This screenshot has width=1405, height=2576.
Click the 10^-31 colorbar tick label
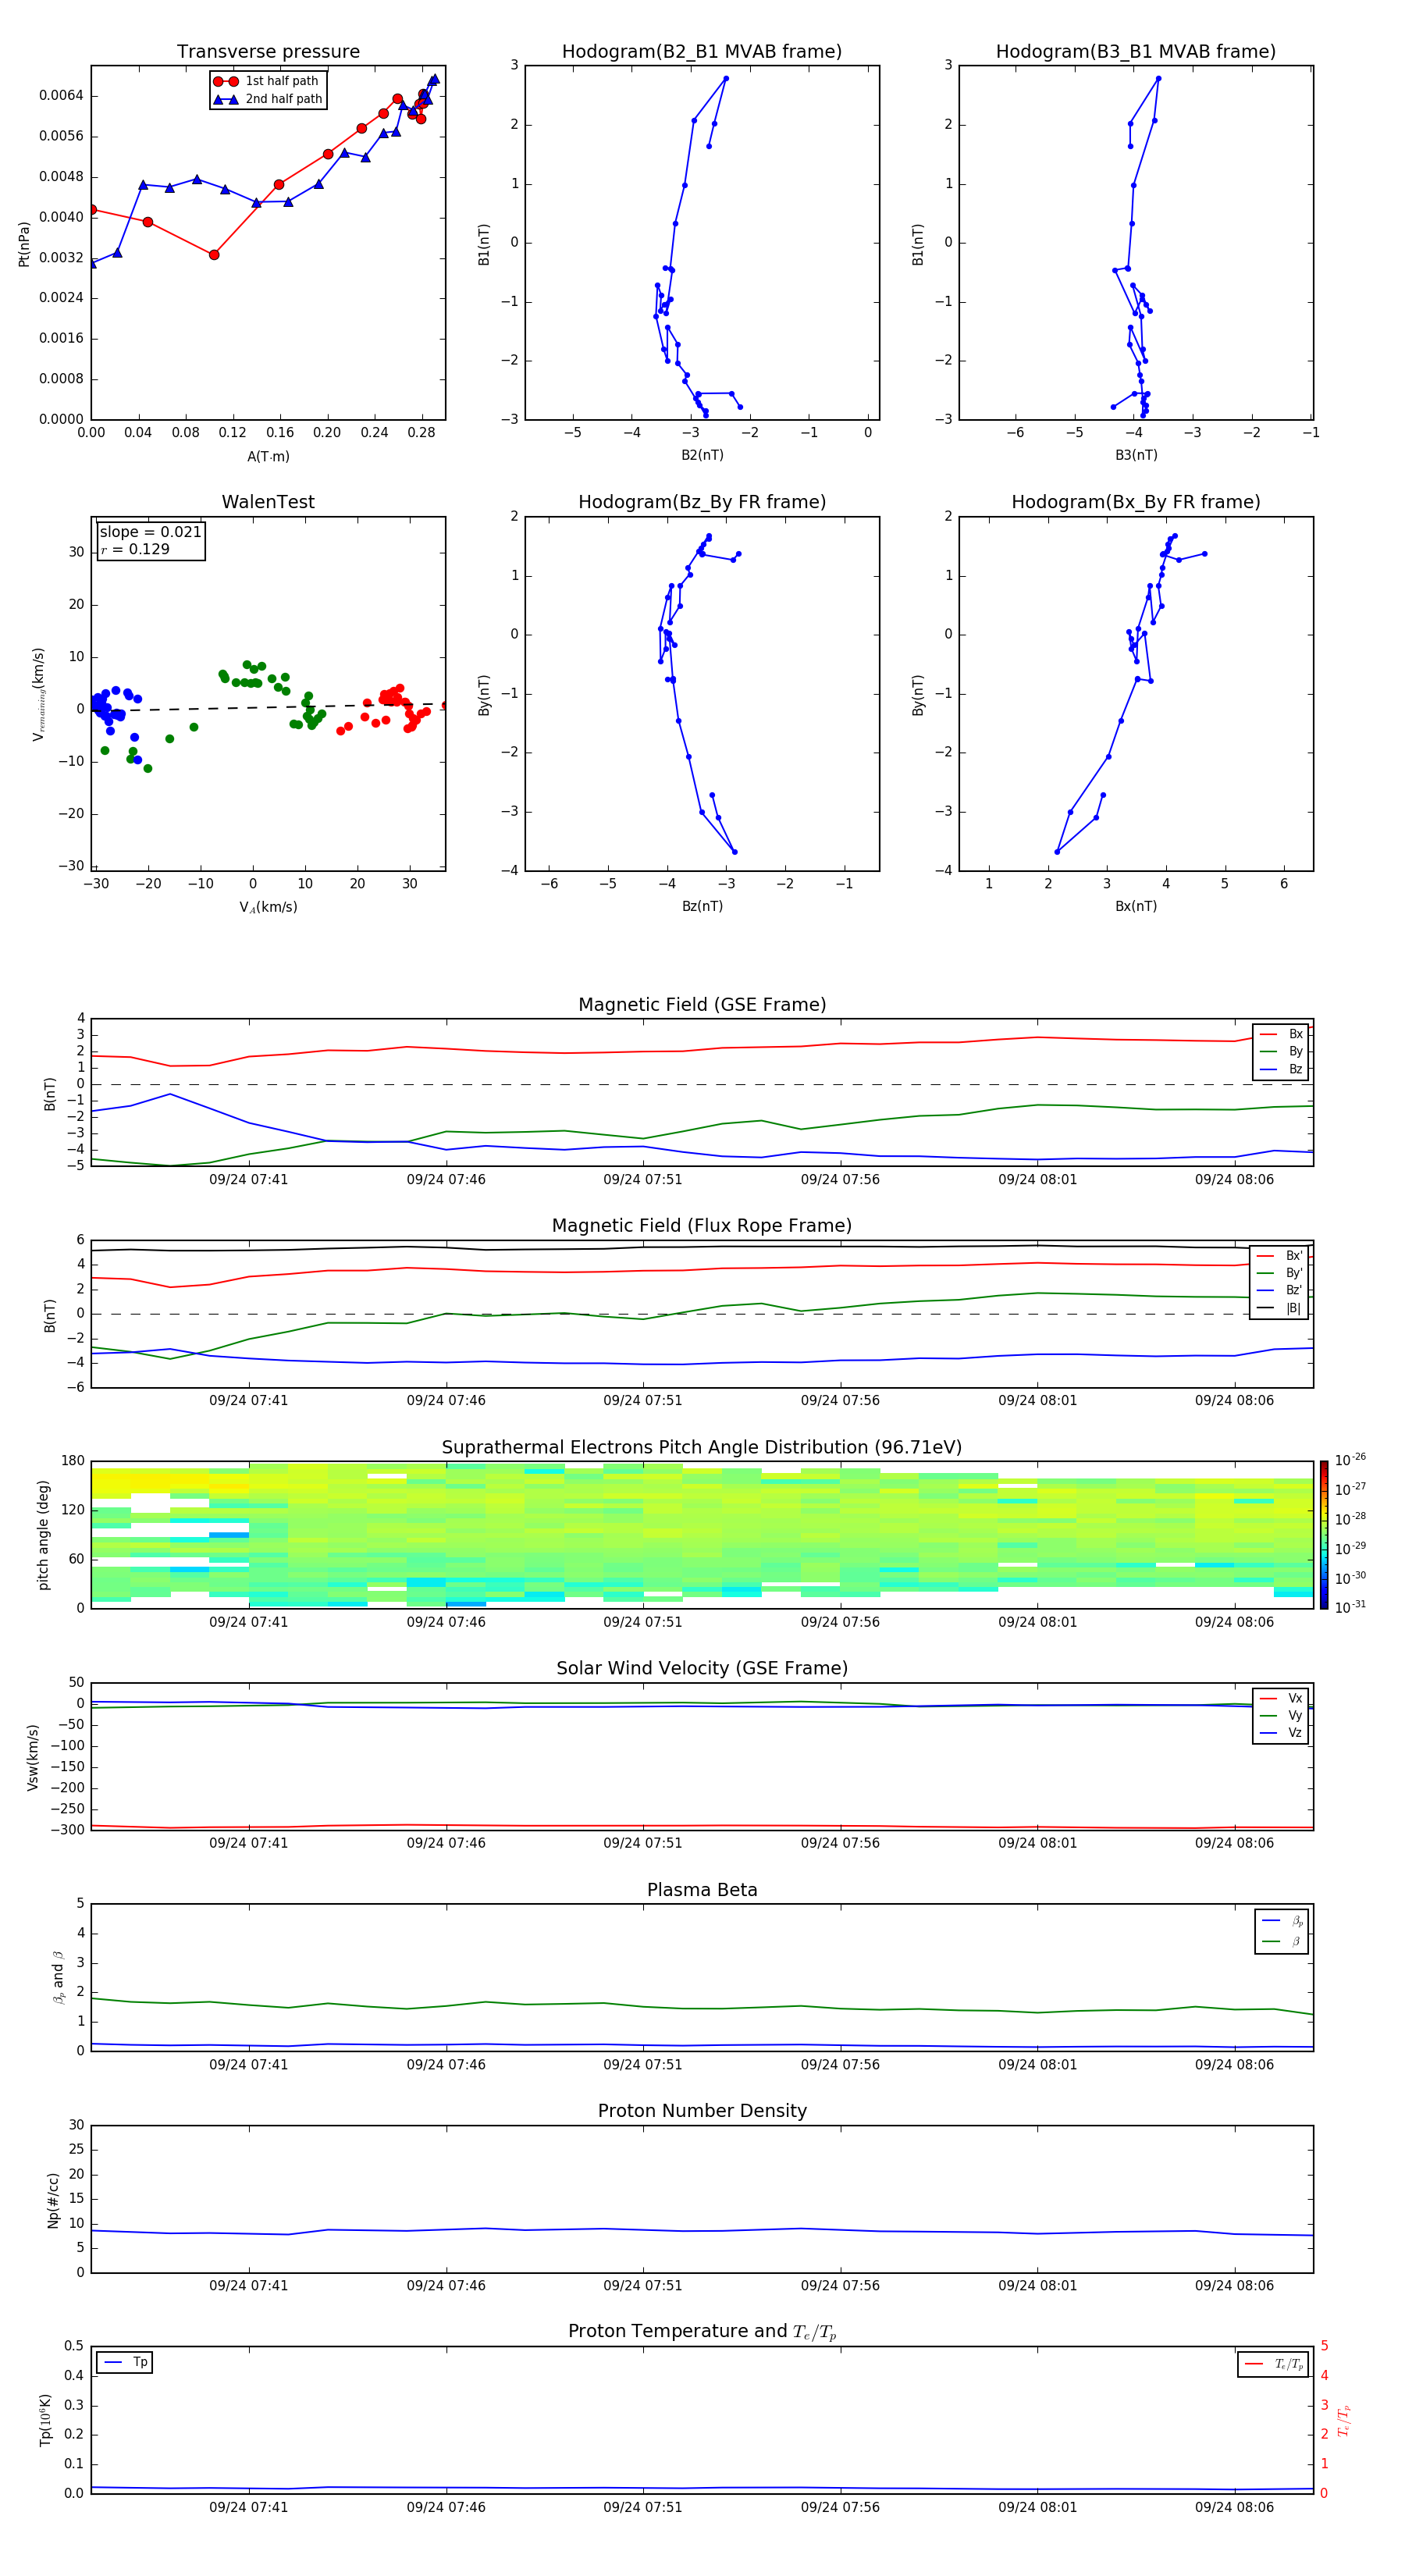click(x=1350, y=1607)
